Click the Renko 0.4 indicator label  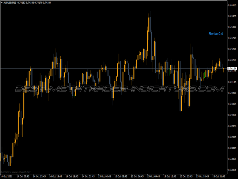tap(216, 34)
